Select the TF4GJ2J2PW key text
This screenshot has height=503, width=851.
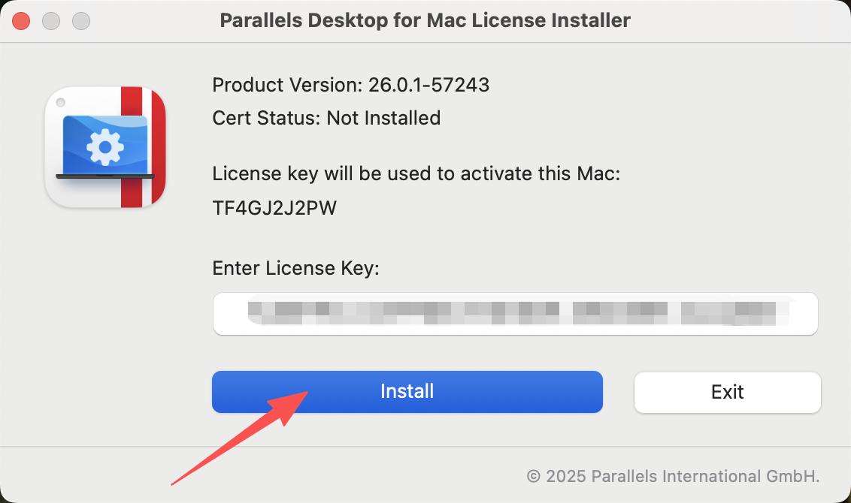pos(274,208)
